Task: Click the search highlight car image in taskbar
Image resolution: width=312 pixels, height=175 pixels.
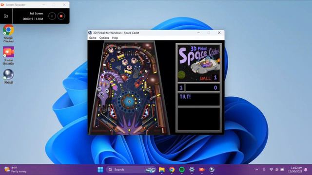Action: tap(150, 170)
